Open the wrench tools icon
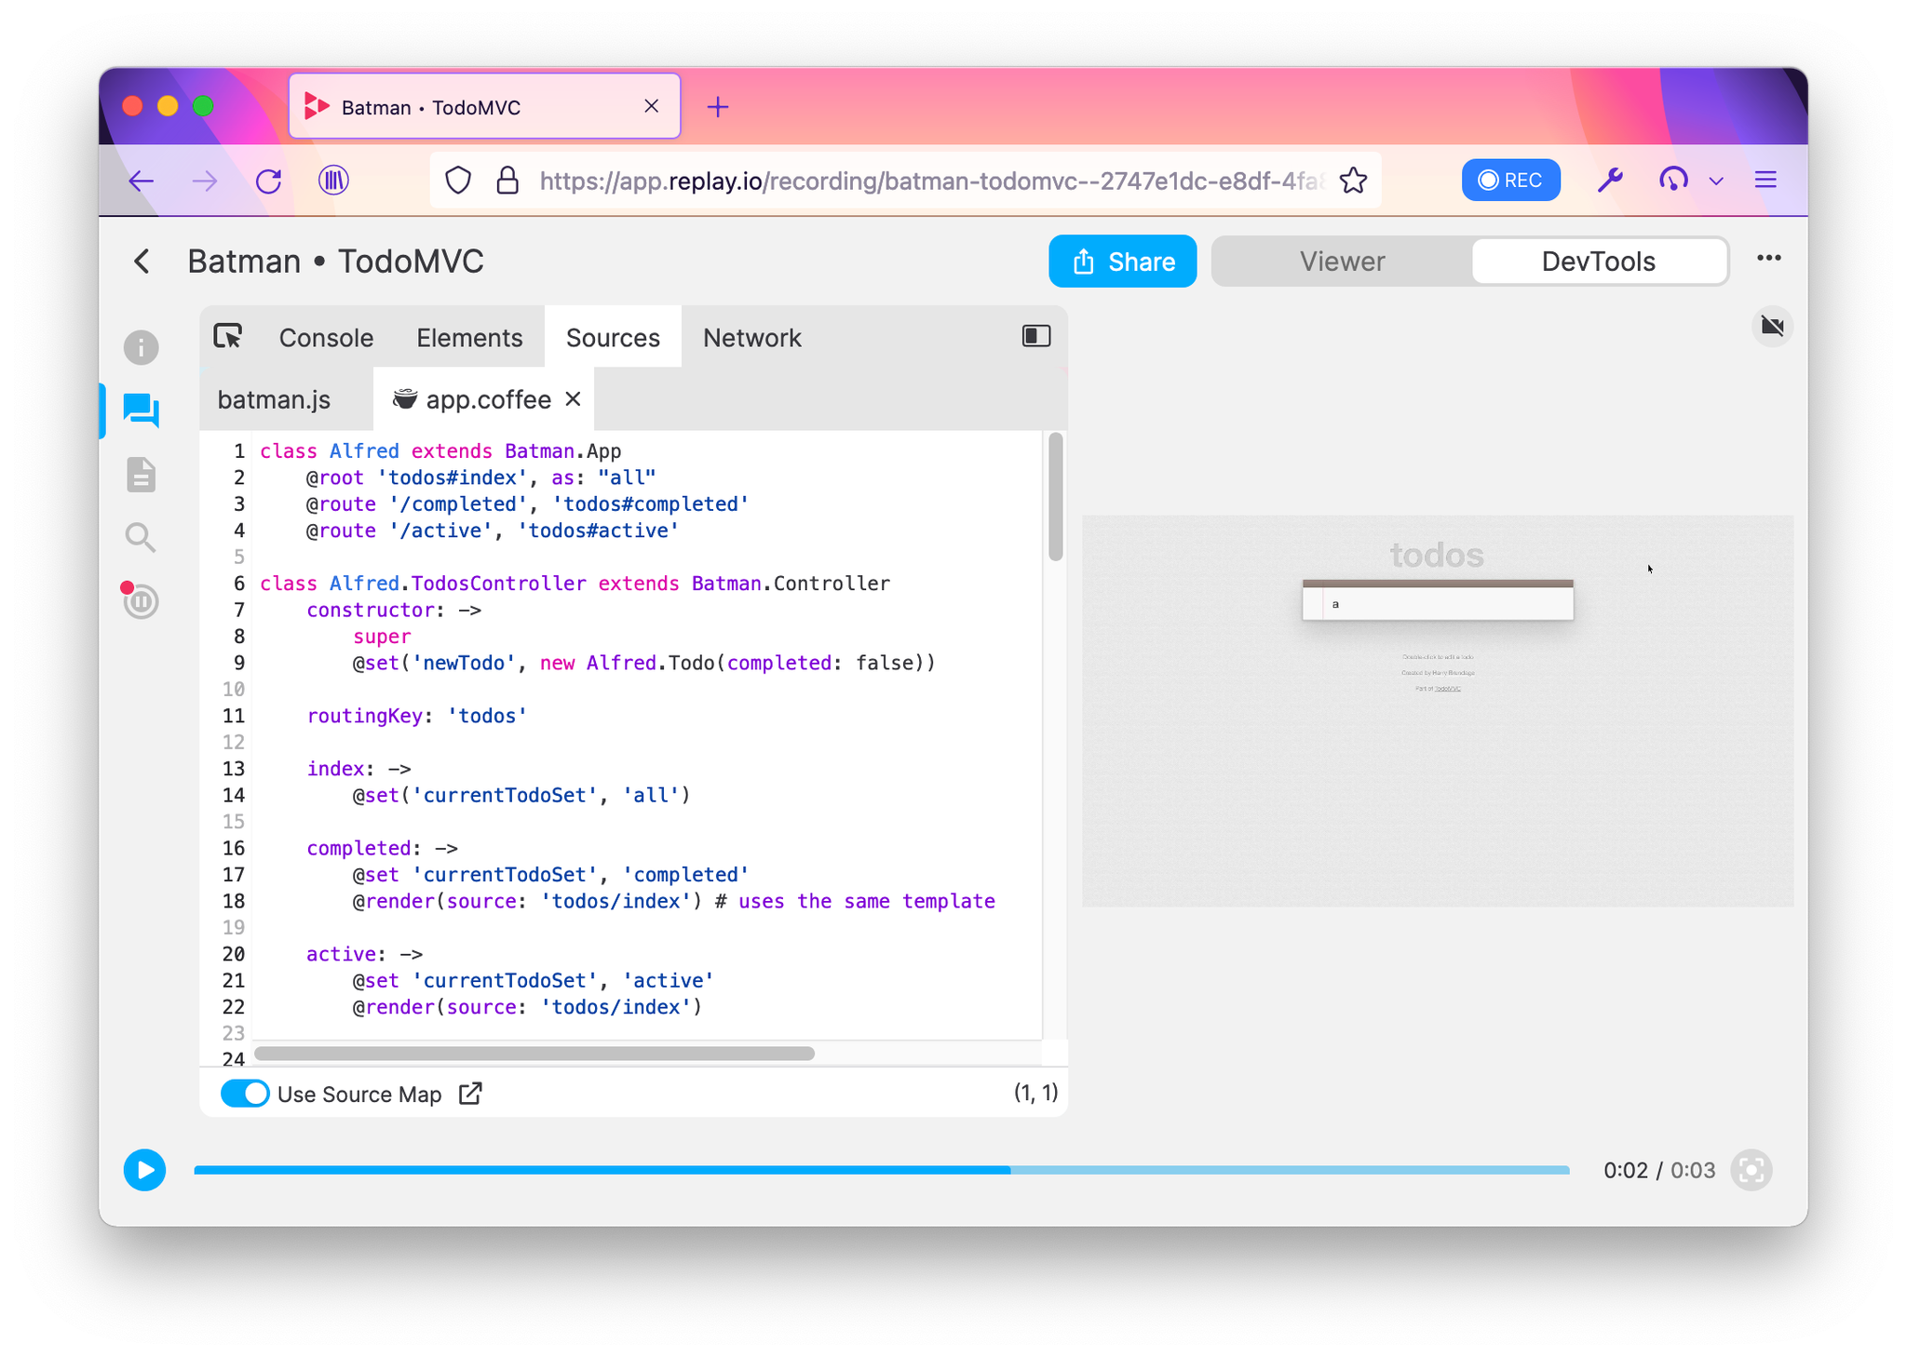Image resolution: width=1907 pixels, height=1357 pixels. [x=1611, y=180]
